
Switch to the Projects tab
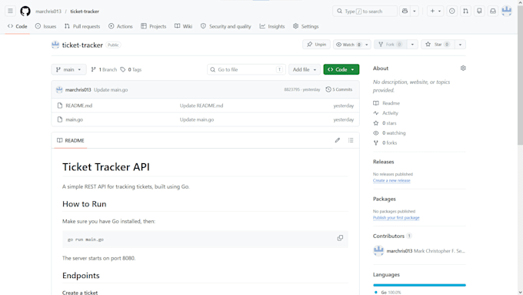click(x=153, y=26)
